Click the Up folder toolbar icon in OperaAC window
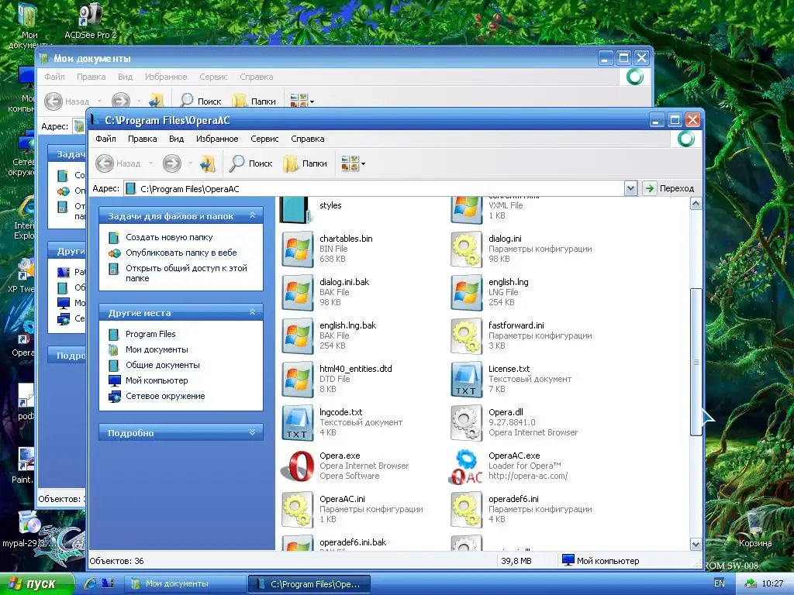Screen dimensions: 794x595 [208, 163]
